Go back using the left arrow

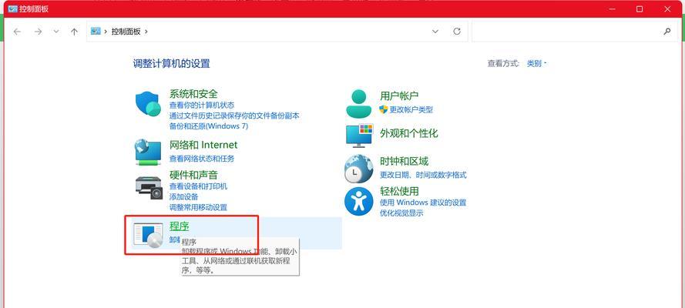pyautogui.click(x=17, y=32)
